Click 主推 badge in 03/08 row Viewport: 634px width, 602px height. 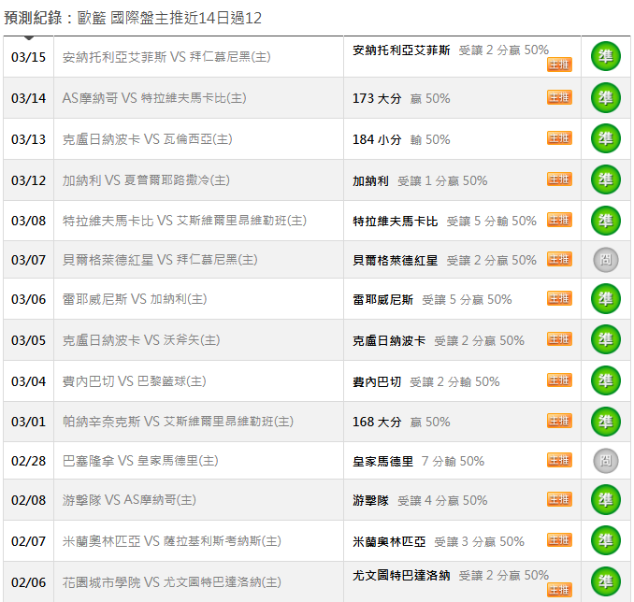(x=559, y=220)
